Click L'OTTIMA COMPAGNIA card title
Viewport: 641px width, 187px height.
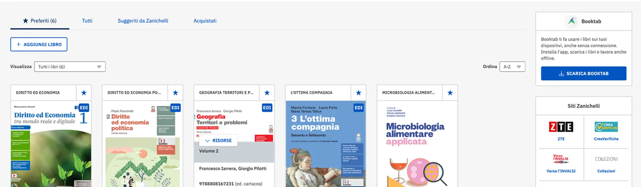coord(311,93)
